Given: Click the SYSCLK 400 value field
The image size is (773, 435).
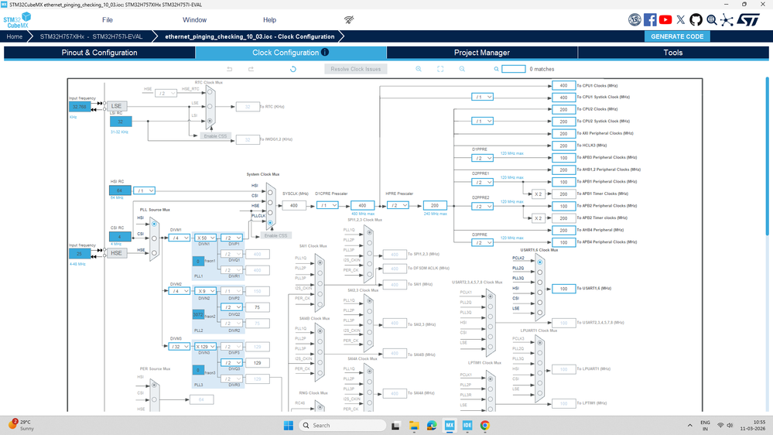Looking at the screenshot, I should [x=294, y=205].
